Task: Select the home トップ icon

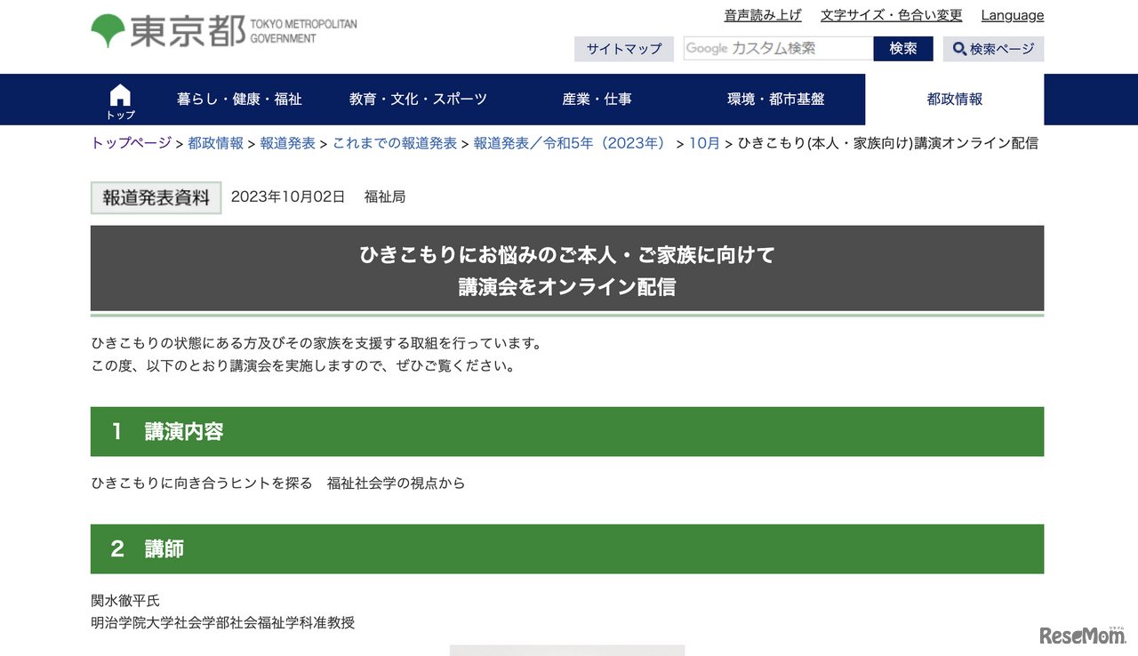Action: [x=119, y=98]
